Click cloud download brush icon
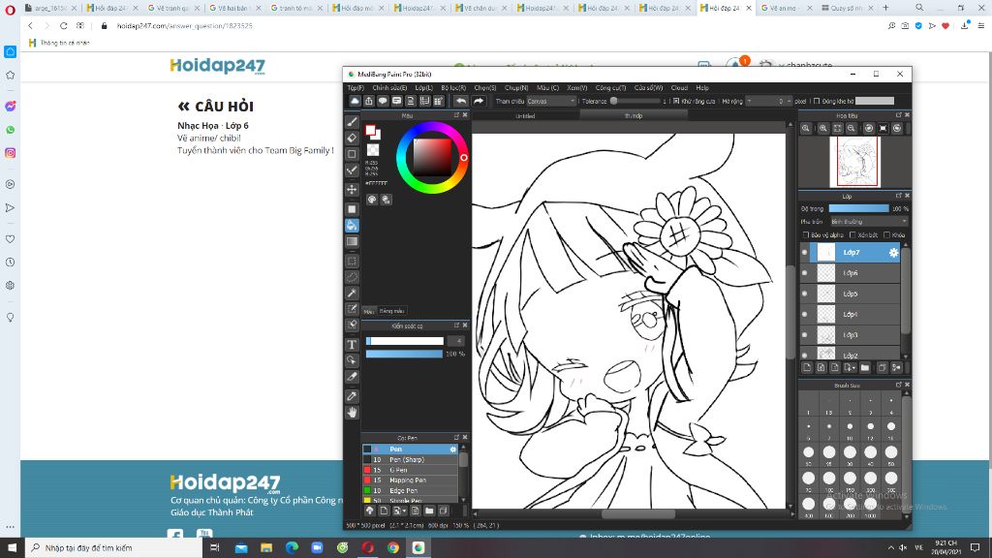 (x=369, y=511)
